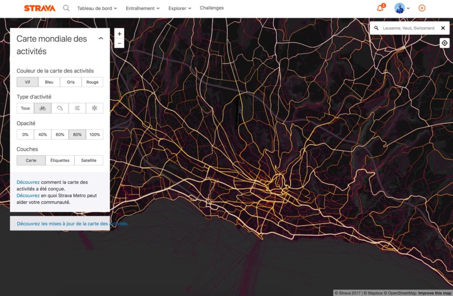Collapse the Carte mondiale des activités panel
Viewport: 453px width, 296px height.
click(101, 38)
